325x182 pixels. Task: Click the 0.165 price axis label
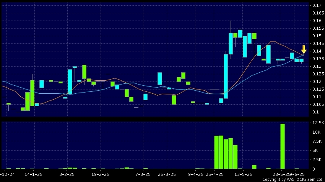click(x=318, y=13)
